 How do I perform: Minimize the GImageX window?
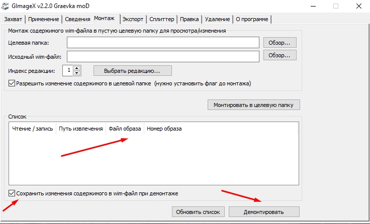pyautogui.click(x=313, y=6)
